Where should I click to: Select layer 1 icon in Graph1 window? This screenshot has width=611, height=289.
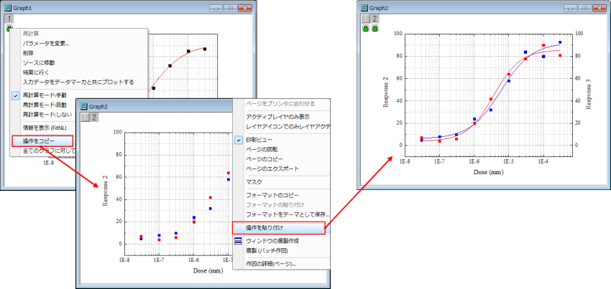[x=9, y=19]
